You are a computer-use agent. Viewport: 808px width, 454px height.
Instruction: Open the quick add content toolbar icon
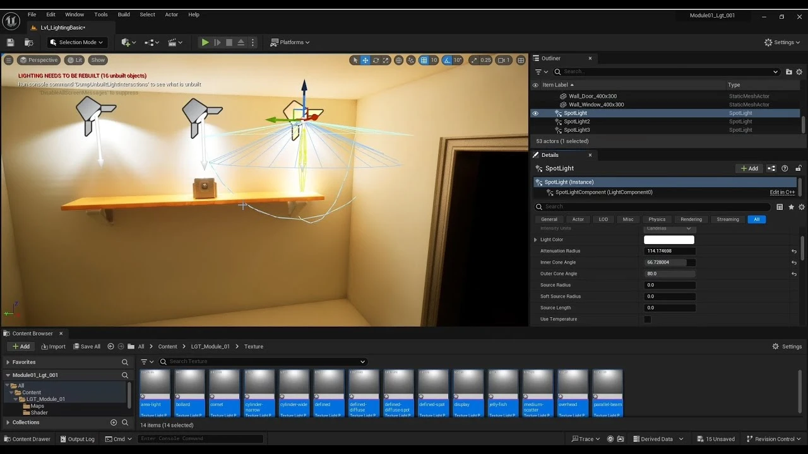click(x=128, y=42)
